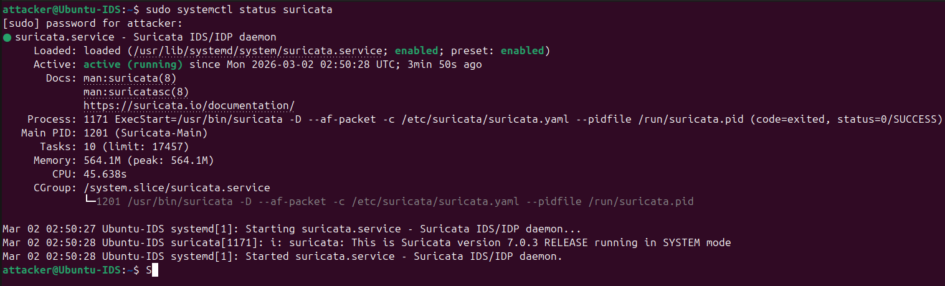The image size is (945, 286).
Task: Click the green 'active (running)' status text
Action: (133, 64)
